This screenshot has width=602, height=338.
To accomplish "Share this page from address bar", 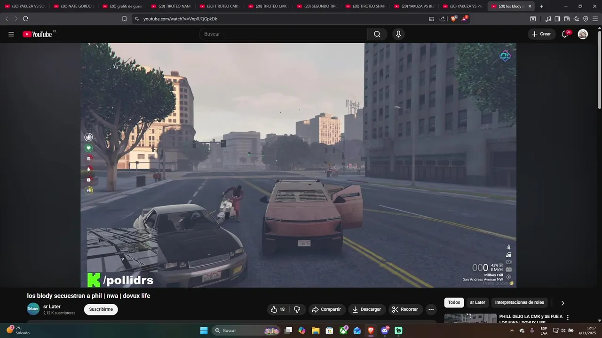I will point(442,19).
